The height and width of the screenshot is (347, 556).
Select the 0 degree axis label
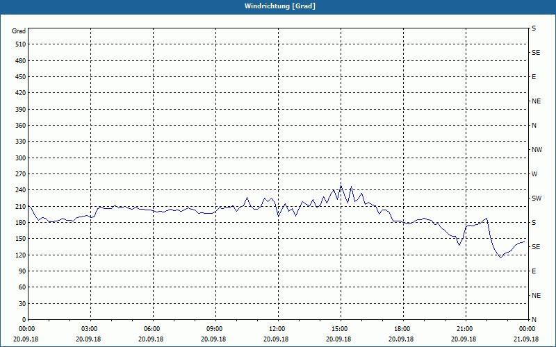coord(24,320)
